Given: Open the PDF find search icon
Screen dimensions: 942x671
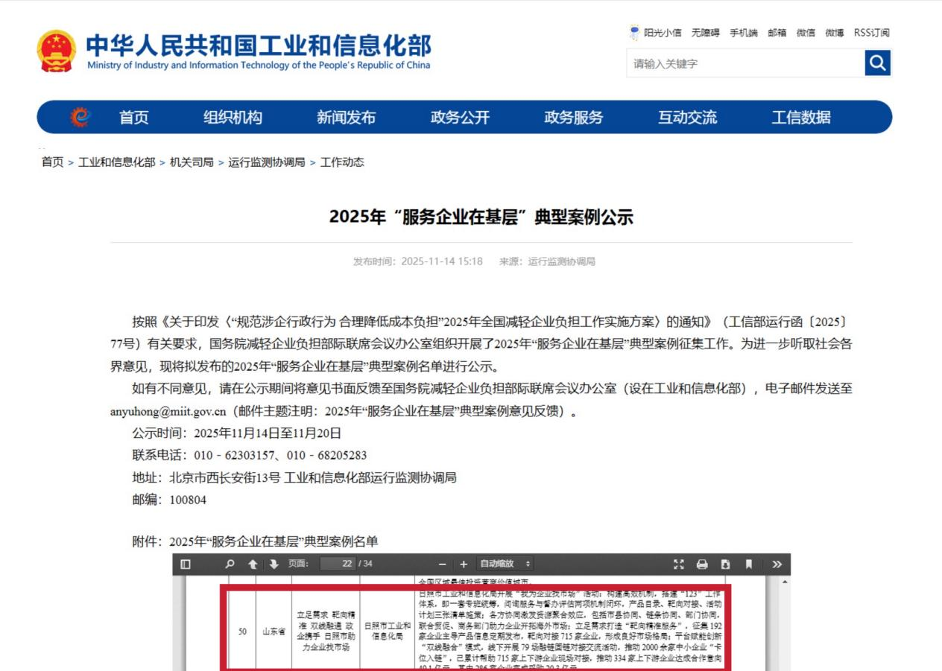Looking at the screenshot, I should click(x=230, y=565).
